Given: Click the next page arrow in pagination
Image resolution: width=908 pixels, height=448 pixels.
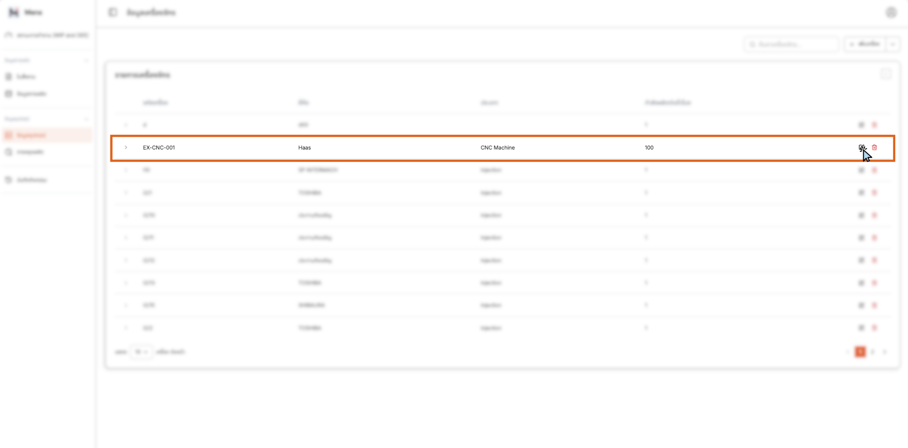Looking at the screenshot, I should [885, 352].
